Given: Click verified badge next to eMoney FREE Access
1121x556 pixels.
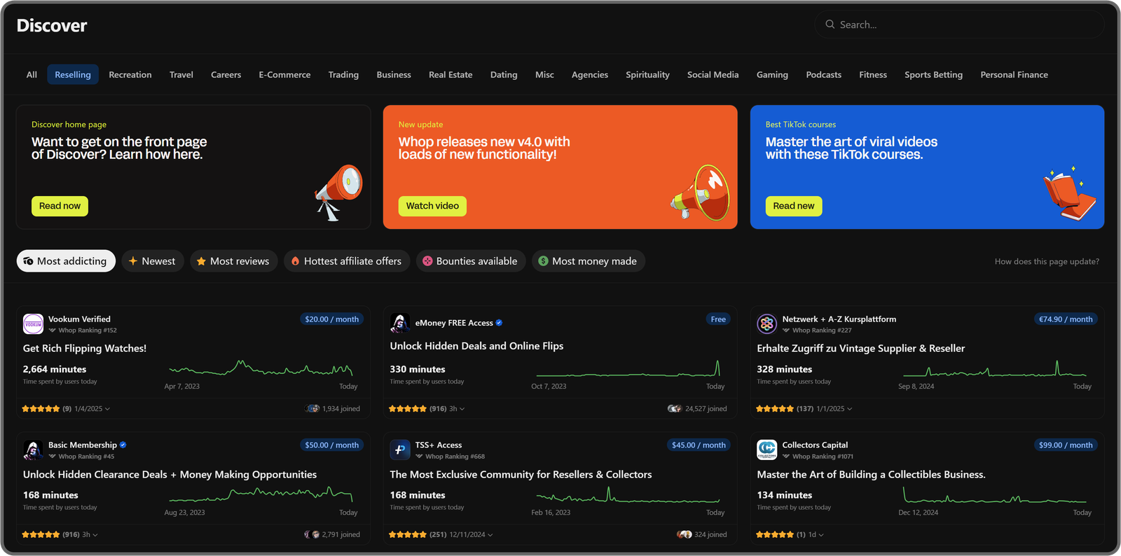Looking at the screenshot, I should (x=499, y=323).
